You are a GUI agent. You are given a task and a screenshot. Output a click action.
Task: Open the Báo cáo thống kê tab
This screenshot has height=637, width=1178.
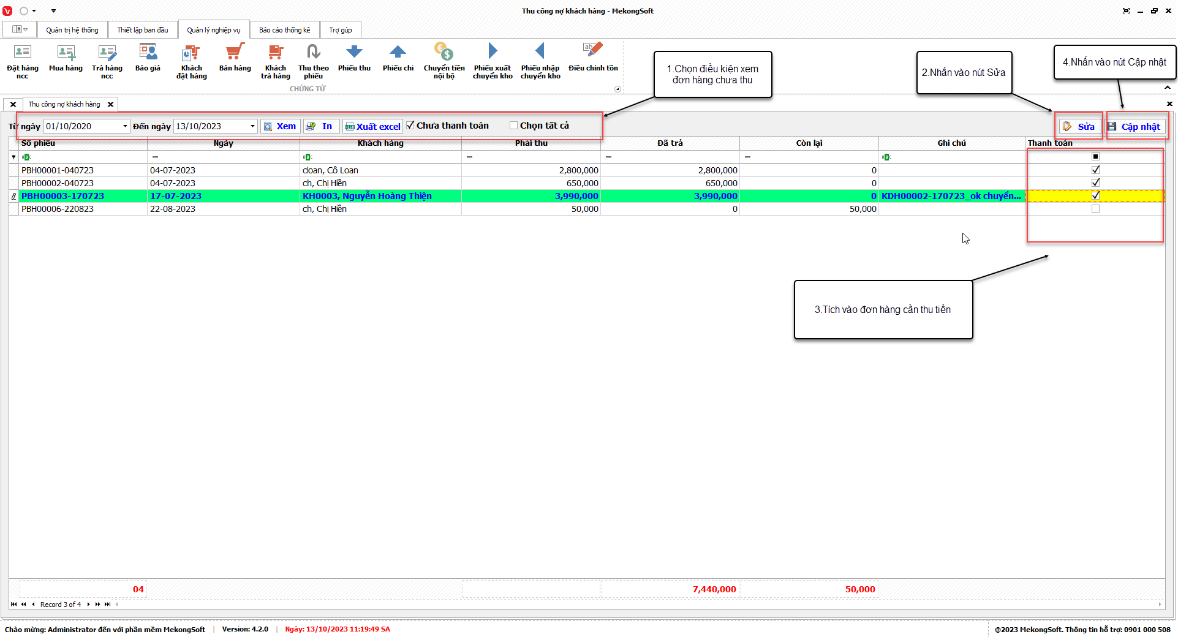pos(285,30)
